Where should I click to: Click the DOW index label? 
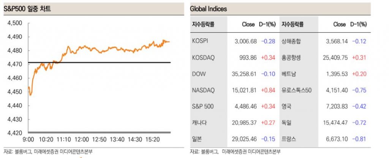[x=200, y=74]
